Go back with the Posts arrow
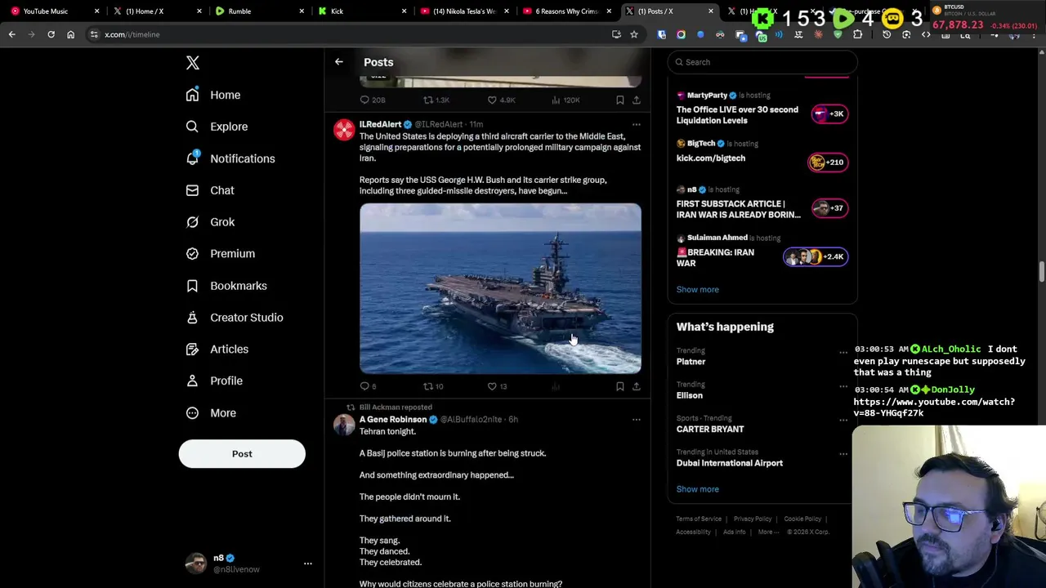1046x588 pixels. click(x=339, y=62)
